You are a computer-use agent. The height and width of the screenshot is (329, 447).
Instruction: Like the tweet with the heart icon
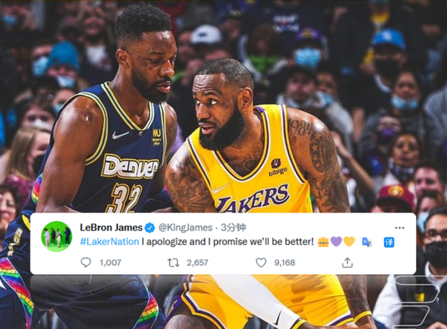coord(261,262)
